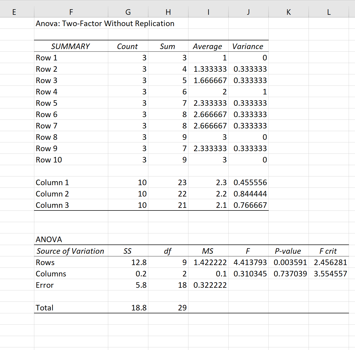
Task: Click Columns F crit 3.554557
Action: pyautogui.click(x=329, y=274)
